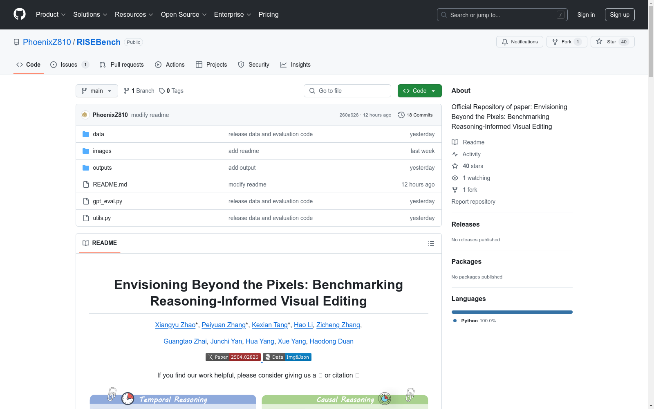Switch to the Issues tab
The image size is (654, 409).
tap(69, 65)
